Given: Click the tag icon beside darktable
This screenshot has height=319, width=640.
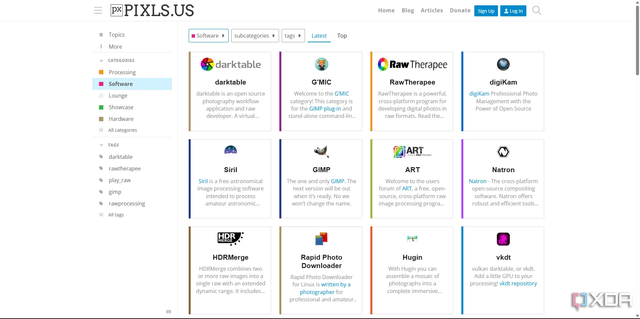Looking at the screenshot, I should 101,157.
